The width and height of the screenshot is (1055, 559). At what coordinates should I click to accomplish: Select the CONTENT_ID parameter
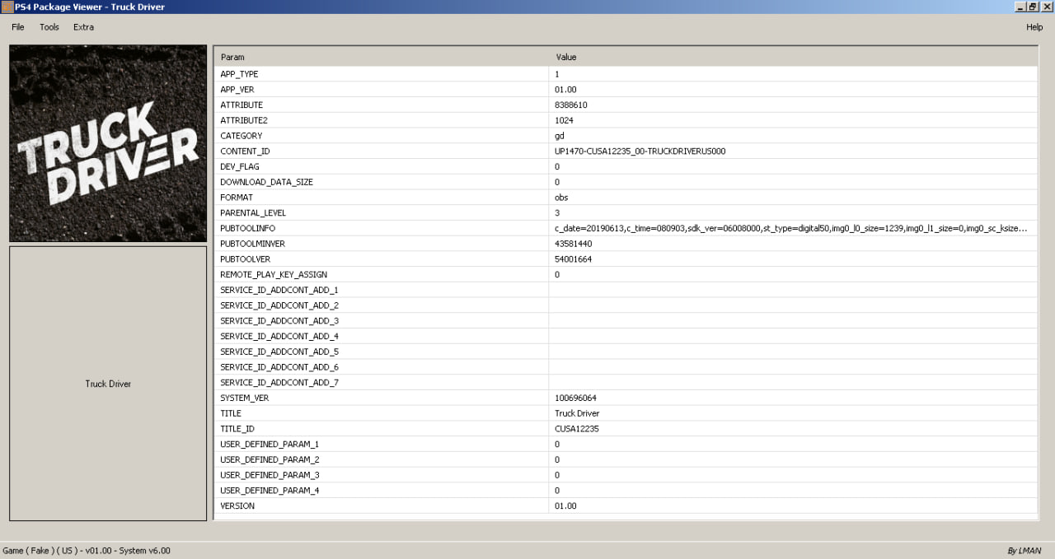click(626, 151)
